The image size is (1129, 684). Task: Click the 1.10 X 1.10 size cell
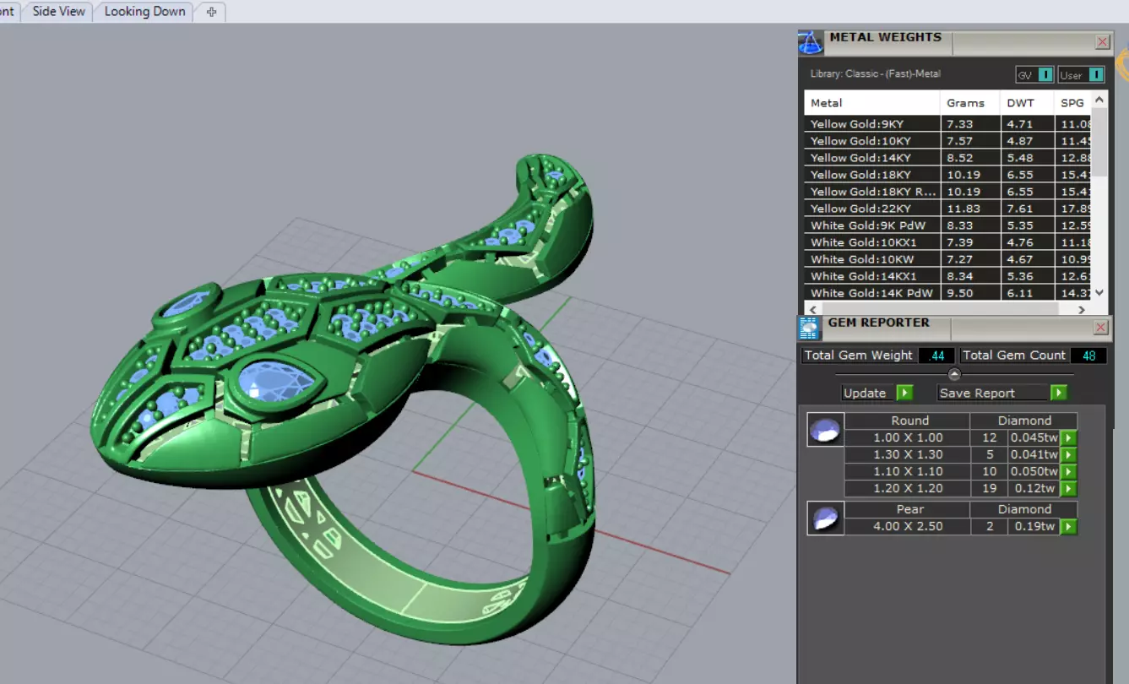pyautogui.click(x=908, y=471)
